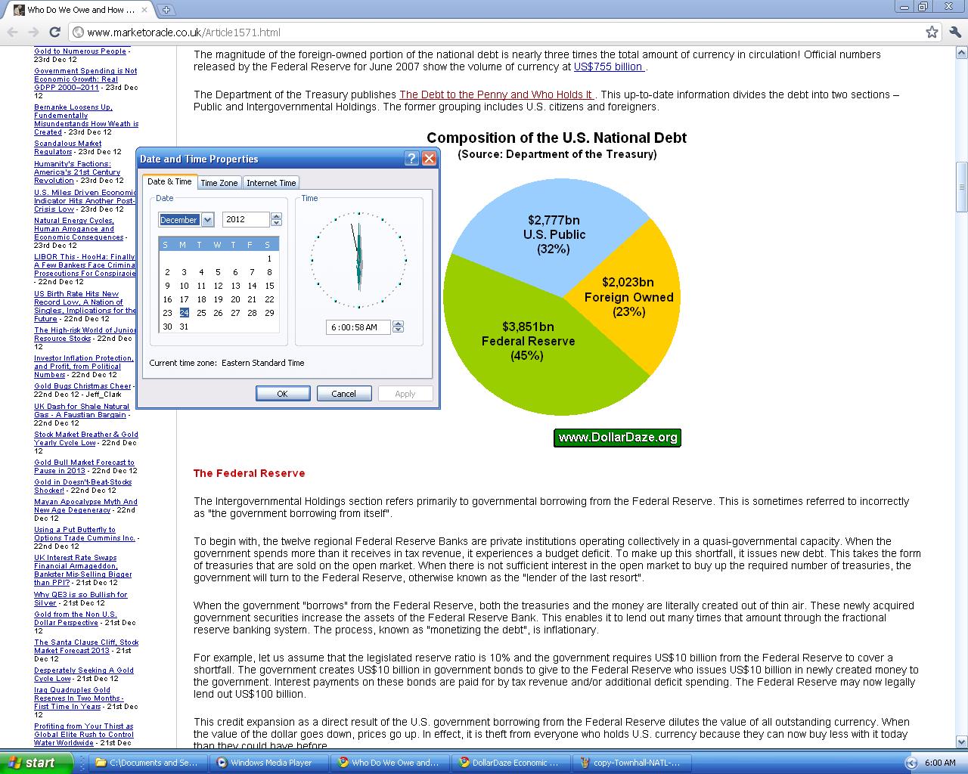Open Stock Market Breather & Gold link

pos(86,438)
